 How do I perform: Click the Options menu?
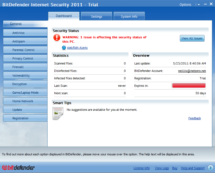point(185,5)
